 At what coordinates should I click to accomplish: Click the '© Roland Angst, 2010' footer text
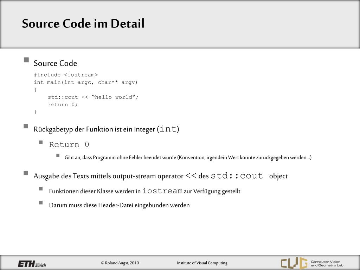tap(120, 263)
